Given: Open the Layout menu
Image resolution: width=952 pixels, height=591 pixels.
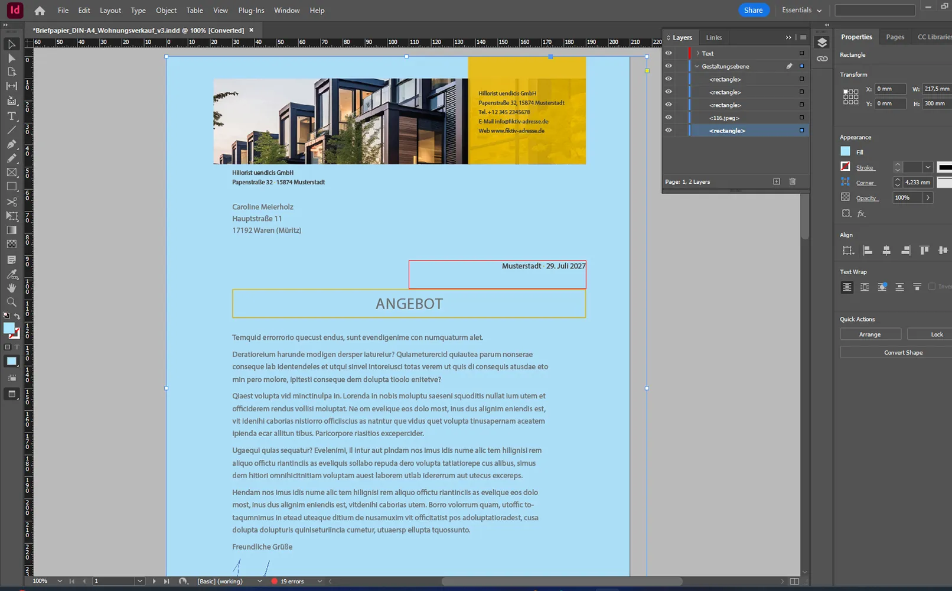Looking at the screenshot, I should [x=110, y=11].
